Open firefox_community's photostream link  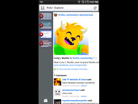point(76,15)
